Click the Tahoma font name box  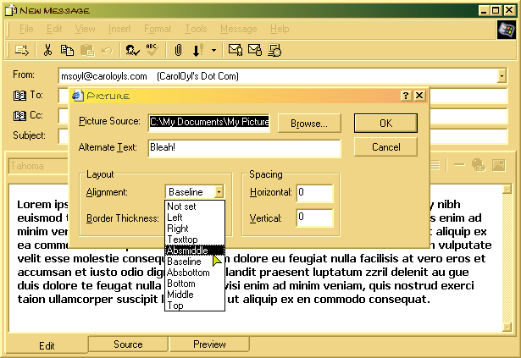(38, 166)
